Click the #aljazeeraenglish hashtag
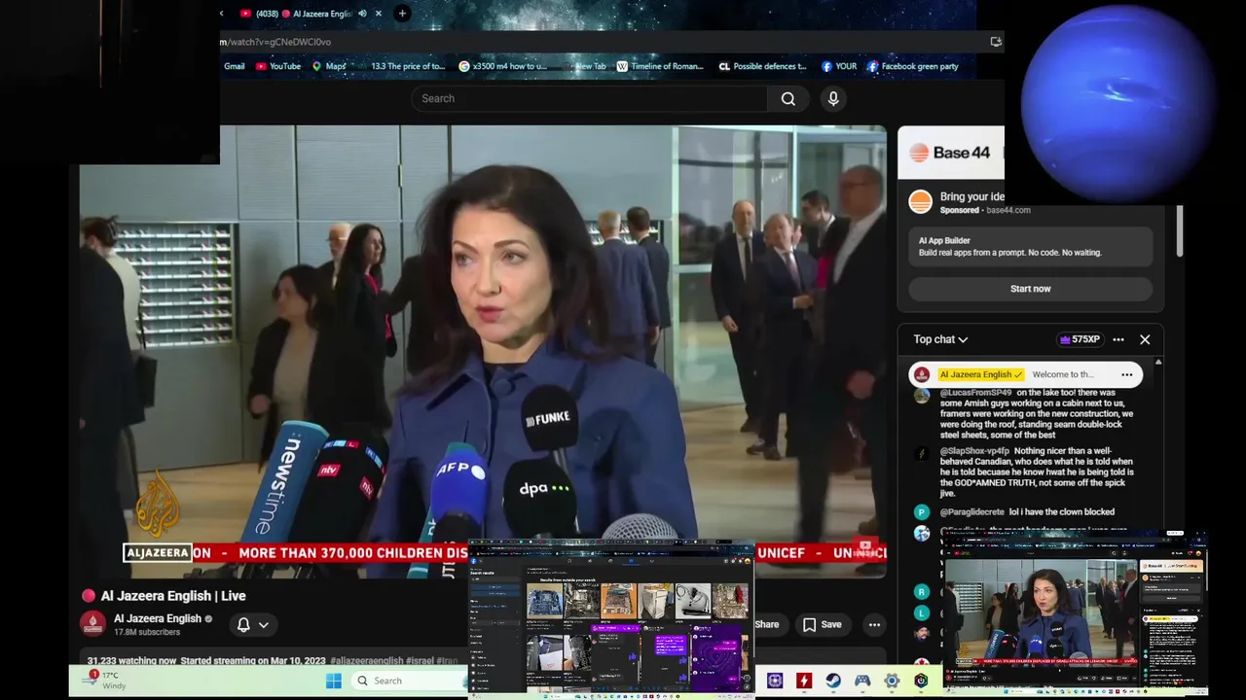The image size is (1246, 700). coord(366,661)
